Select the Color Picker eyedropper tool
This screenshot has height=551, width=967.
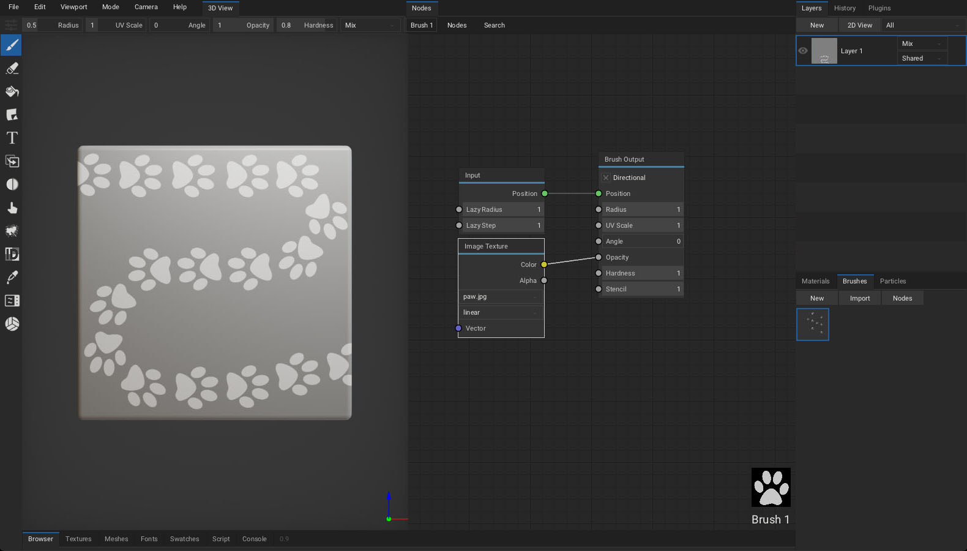click(12, 277)
